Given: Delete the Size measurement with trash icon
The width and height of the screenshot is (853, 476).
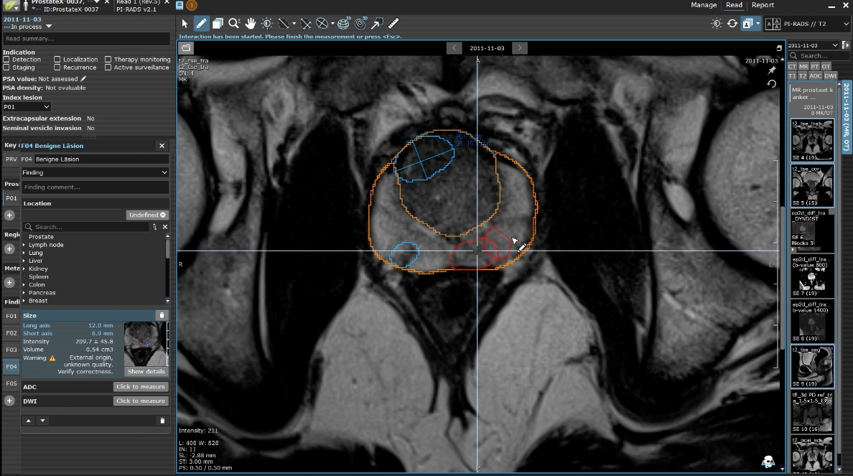Looking at the screenshot, I should 162,315.
